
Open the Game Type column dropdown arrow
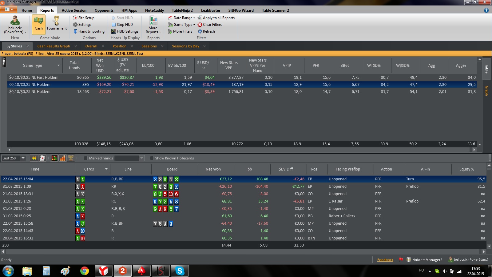[58, 65]
